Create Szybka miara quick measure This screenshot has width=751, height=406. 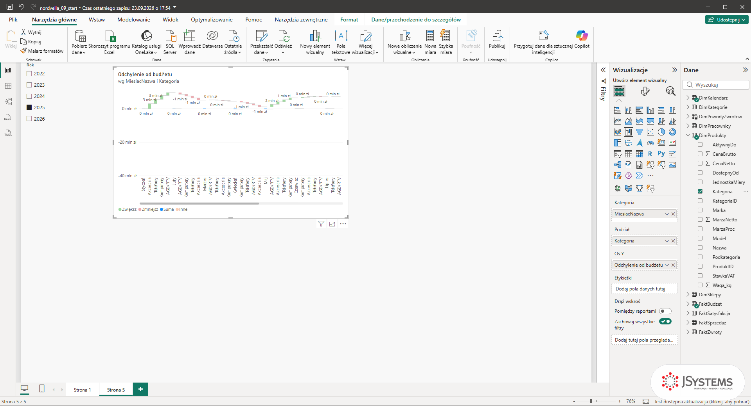coord(446,42)
